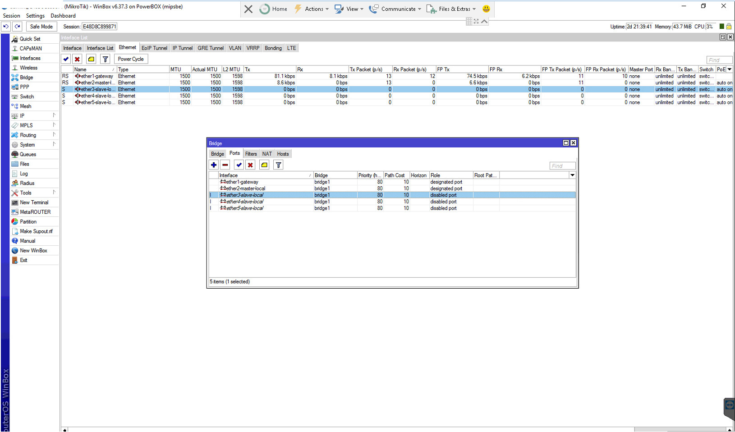Viewport: 735px width, 432px height.
Task: Click the Filter funnel icon in Bridge window
Action: pos(279,165)
